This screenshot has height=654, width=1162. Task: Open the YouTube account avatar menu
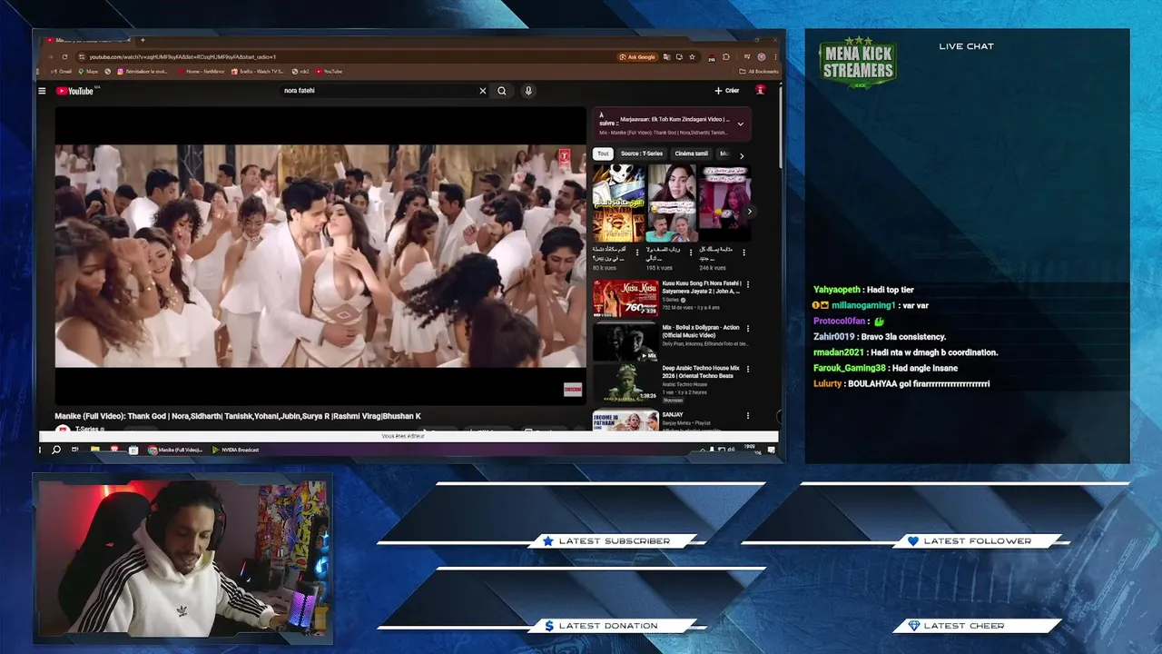point(761,90)
